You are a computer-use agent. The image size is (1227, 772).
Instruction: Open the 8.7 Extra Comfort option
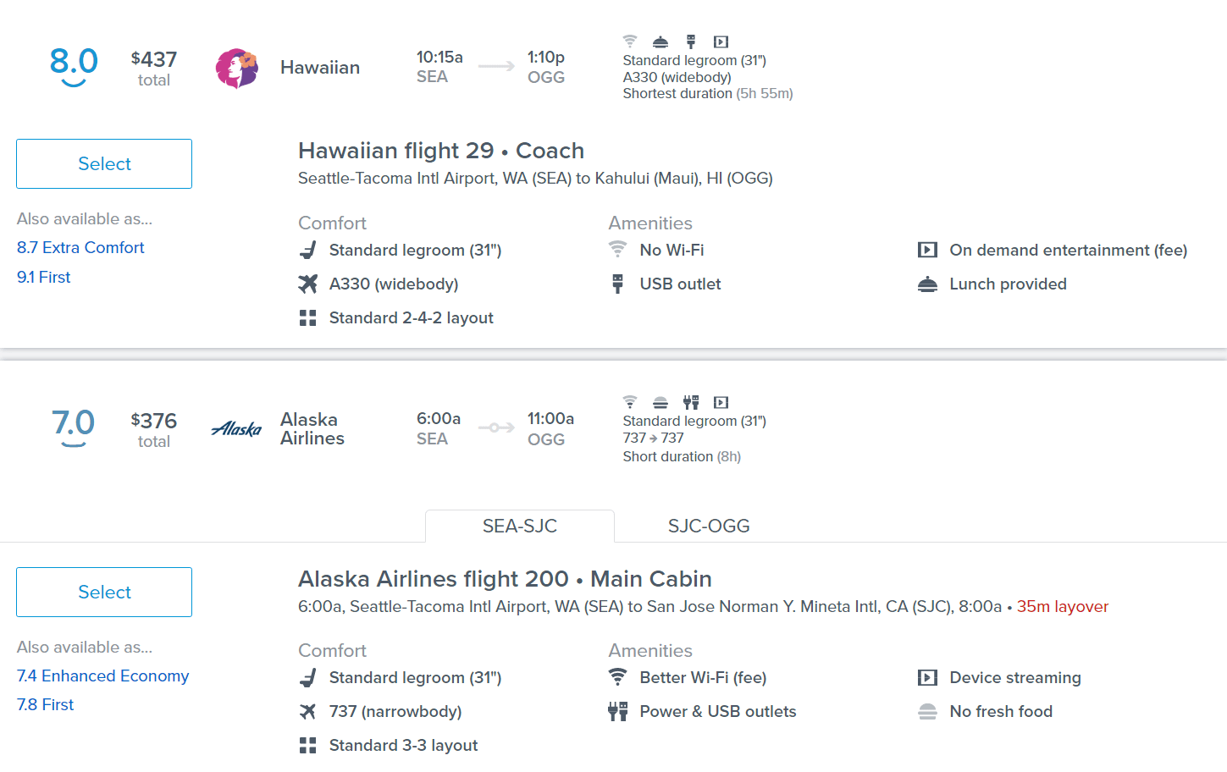coord(80,247)
